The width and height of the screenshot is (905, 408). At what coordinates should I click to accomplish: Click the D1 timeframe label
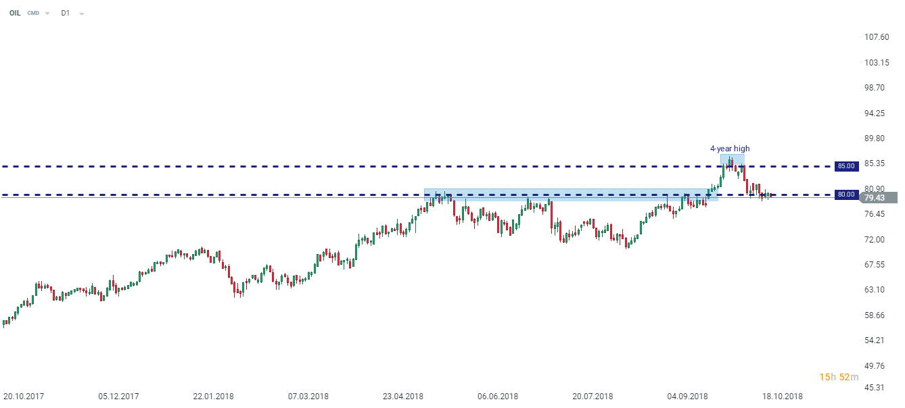66,13
